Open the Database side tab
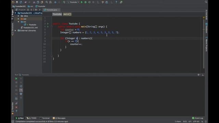This screenshot has width=219, height=123. pos(206,28)
